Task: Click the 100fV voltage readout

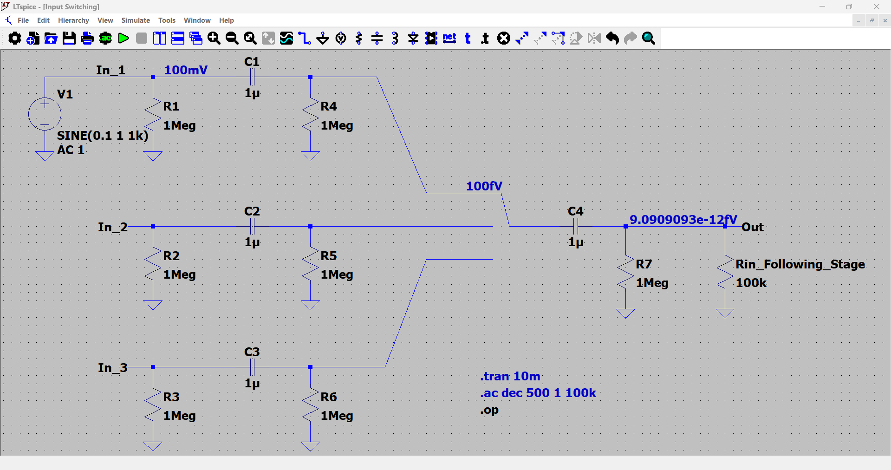Action: (484, 186)
